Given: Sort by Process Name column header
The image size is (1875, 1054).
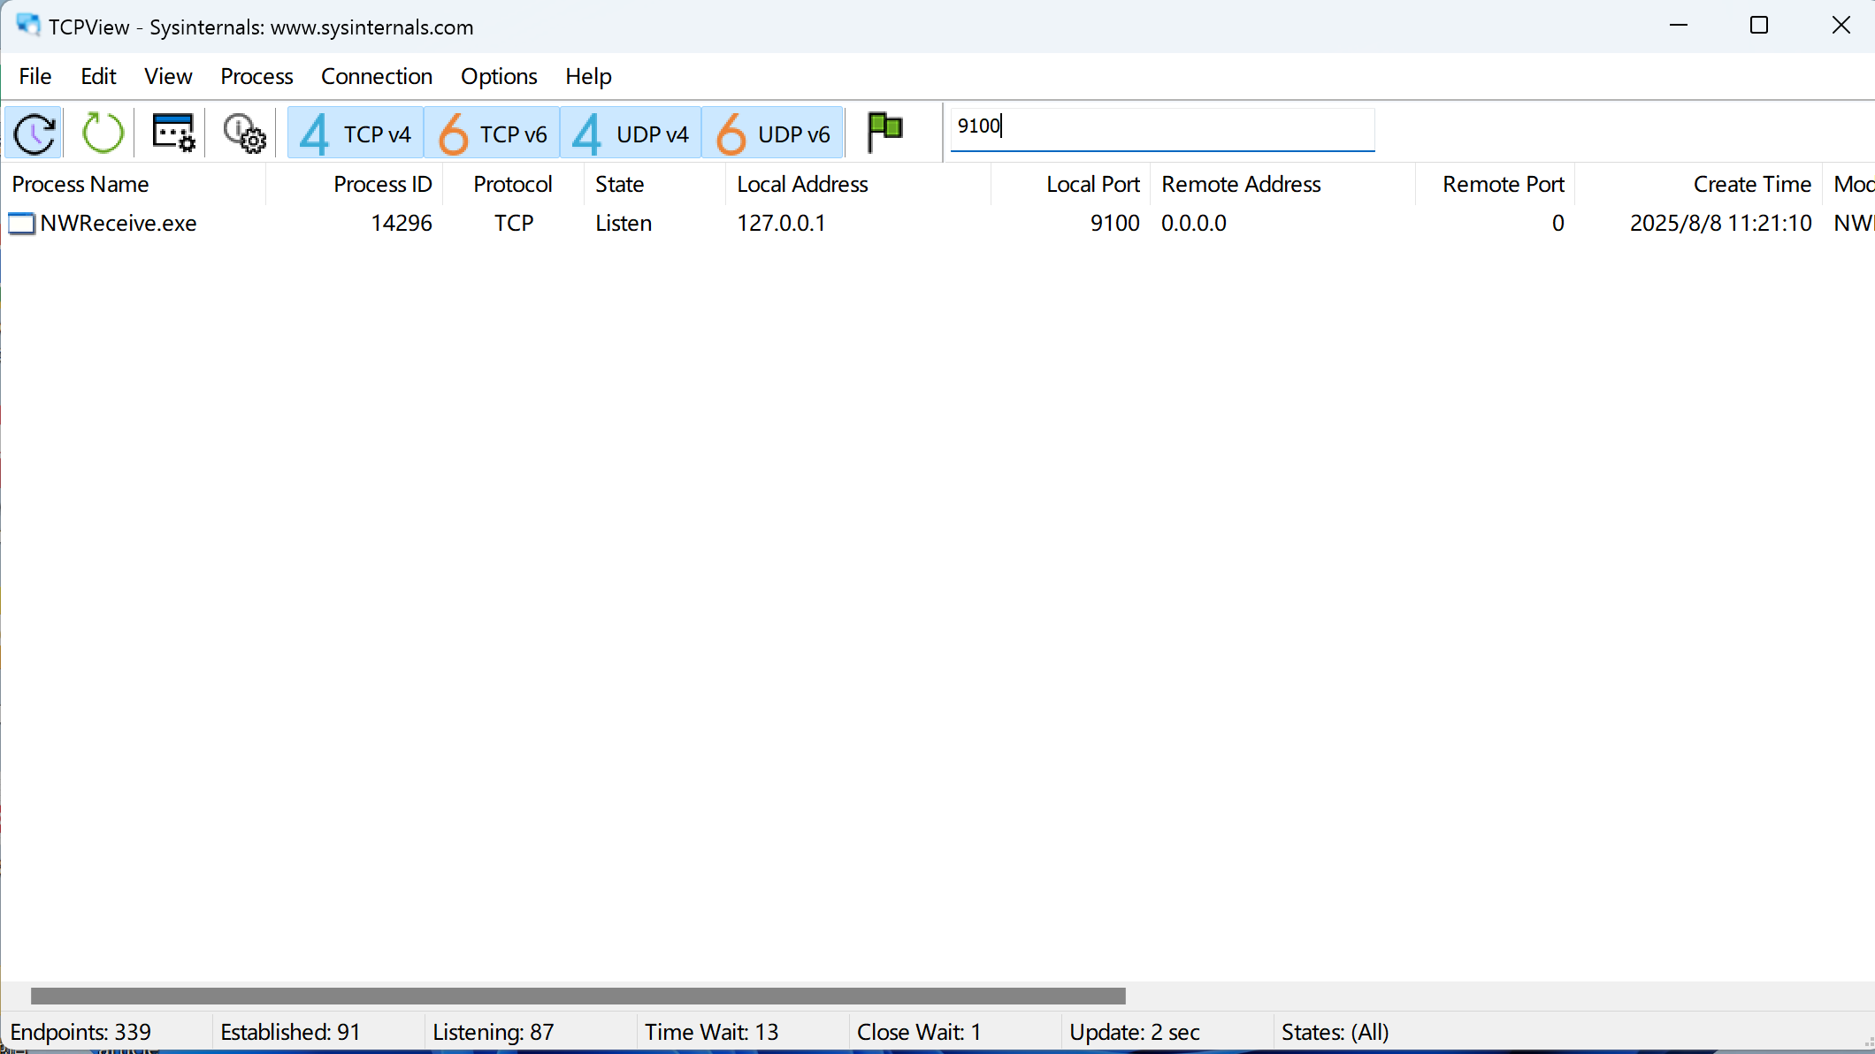Looking at the screenshot, I should pos(80,184).
